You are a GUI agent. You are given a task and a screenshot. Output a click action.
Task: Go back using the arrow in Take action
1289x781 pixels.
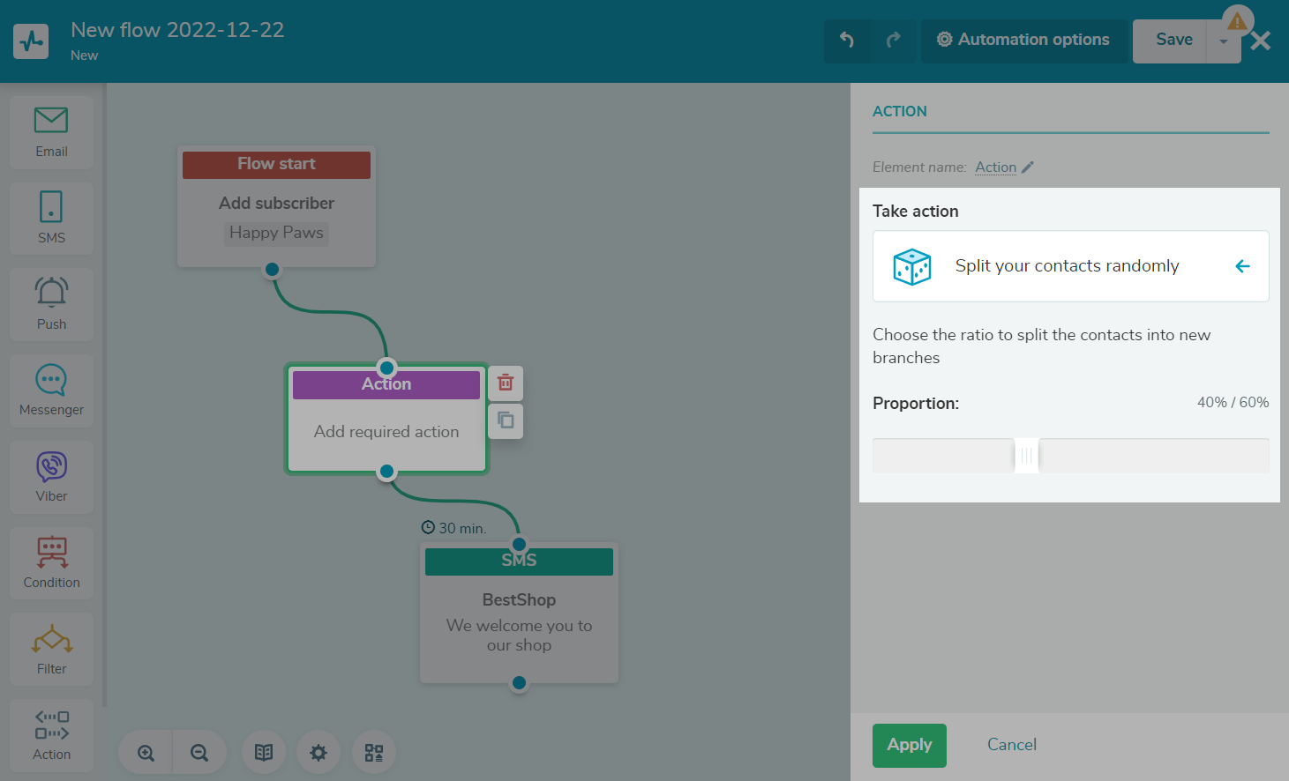tap(1242, 266)
